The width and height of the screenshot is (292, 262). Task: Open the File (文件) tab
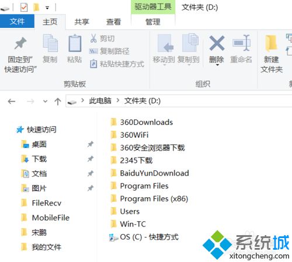17,22
